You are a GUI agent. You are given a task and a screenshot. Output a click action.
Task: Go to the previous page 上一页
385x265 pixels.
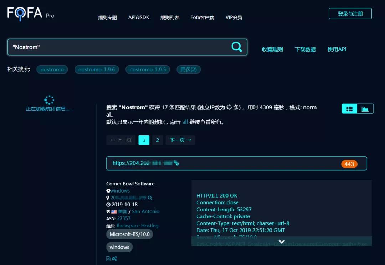pos(121,140)
